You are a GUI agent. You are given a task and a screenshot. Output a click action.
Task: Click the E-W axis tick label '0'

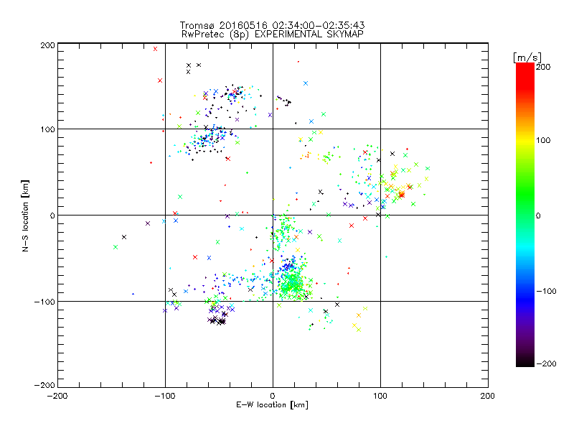pyautogui.click(x=273, y=396)
